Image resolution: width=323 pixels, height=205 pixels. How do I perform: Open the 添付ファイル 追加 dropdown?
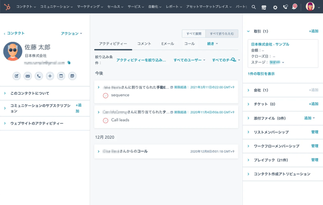(310, 118)
